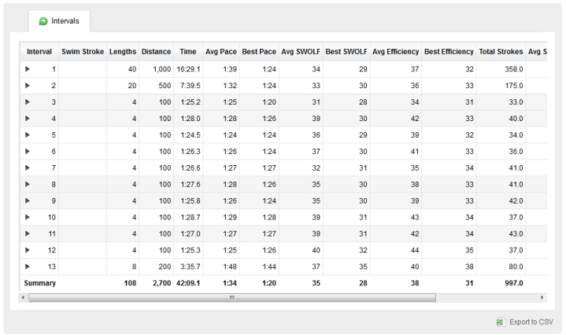This screenshot has height=335, width=566.
Task: Click the green refresh icon on Intervals tab
Action: 43,21
